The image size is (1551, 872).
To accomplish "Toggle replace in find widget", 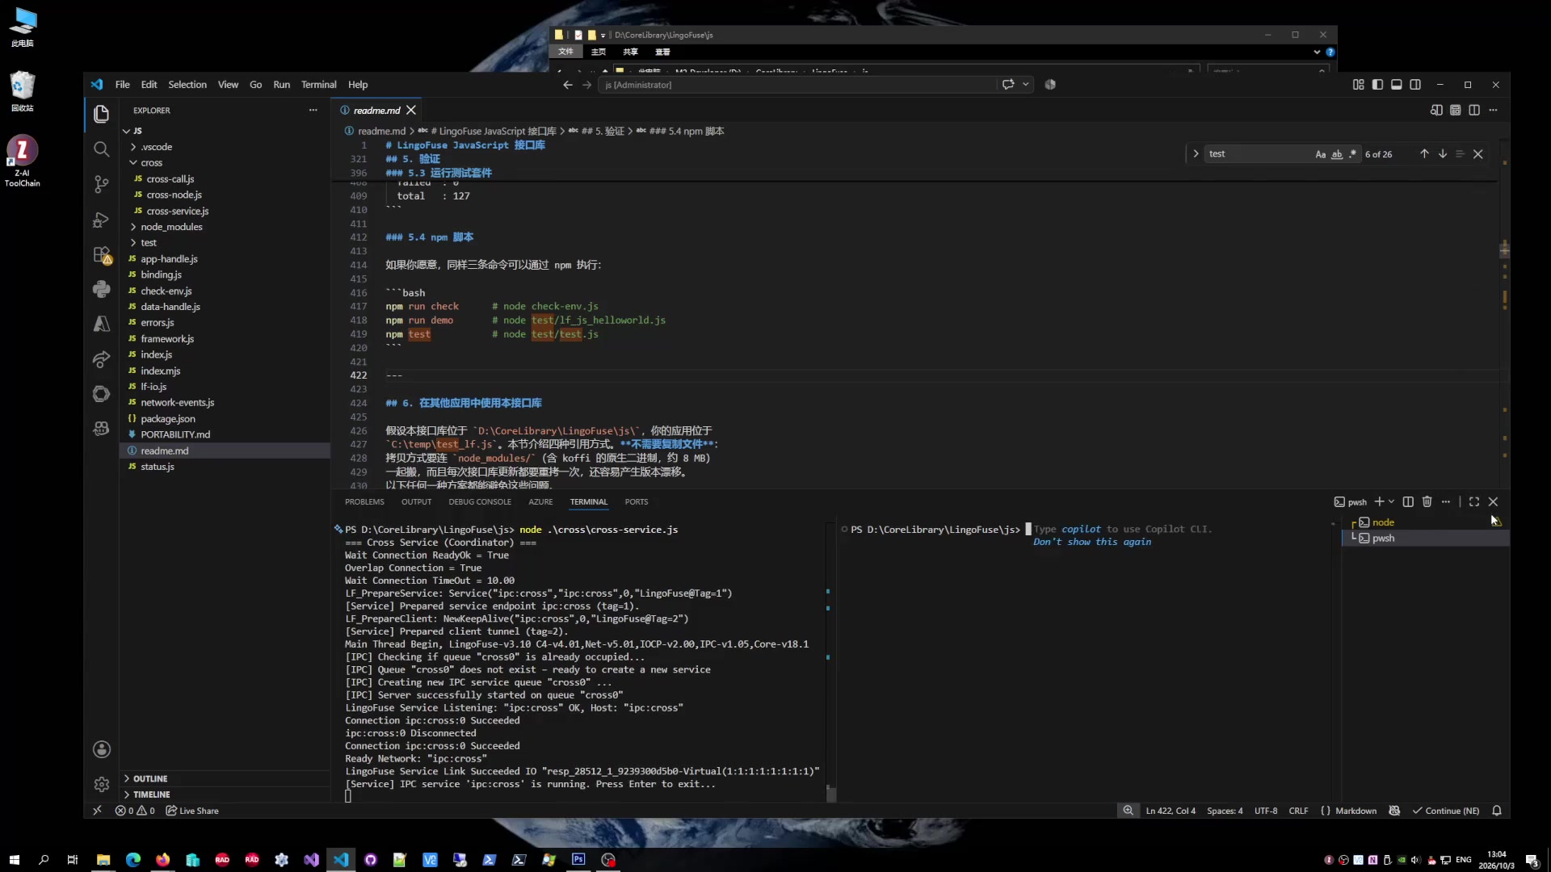I will coord(1196,153).
